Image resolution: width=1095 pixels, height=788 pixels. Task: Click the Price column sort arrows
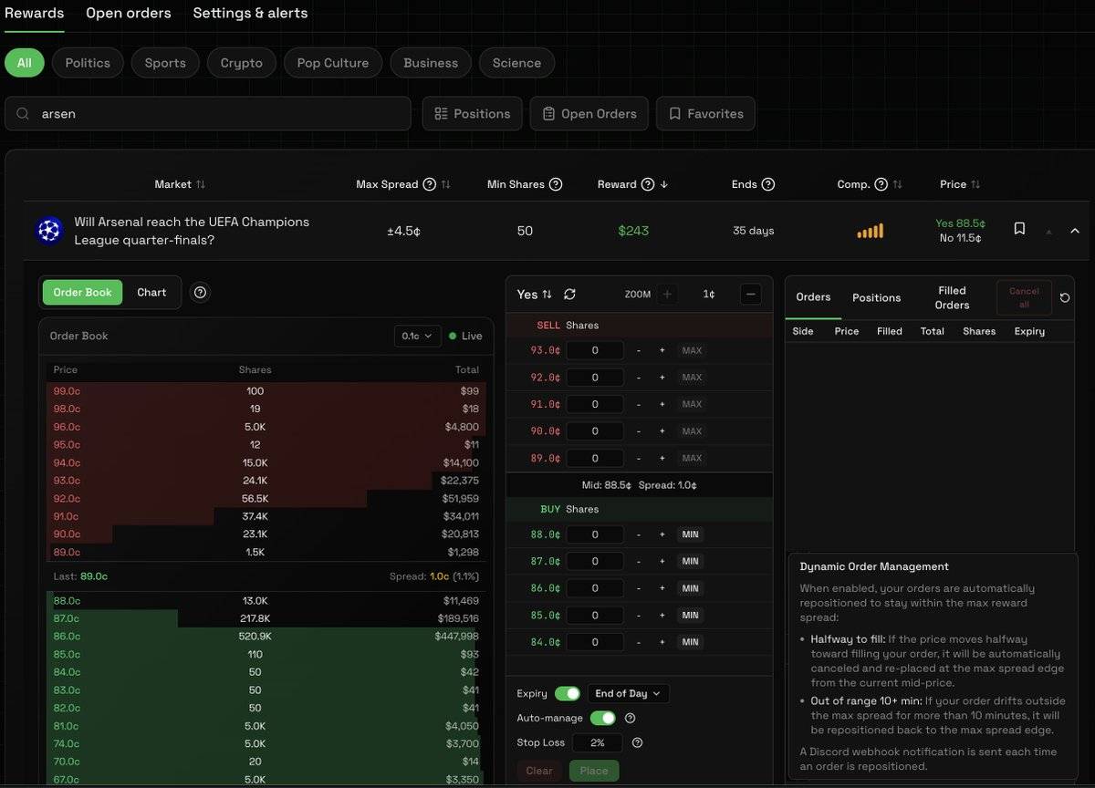(975, 184)
